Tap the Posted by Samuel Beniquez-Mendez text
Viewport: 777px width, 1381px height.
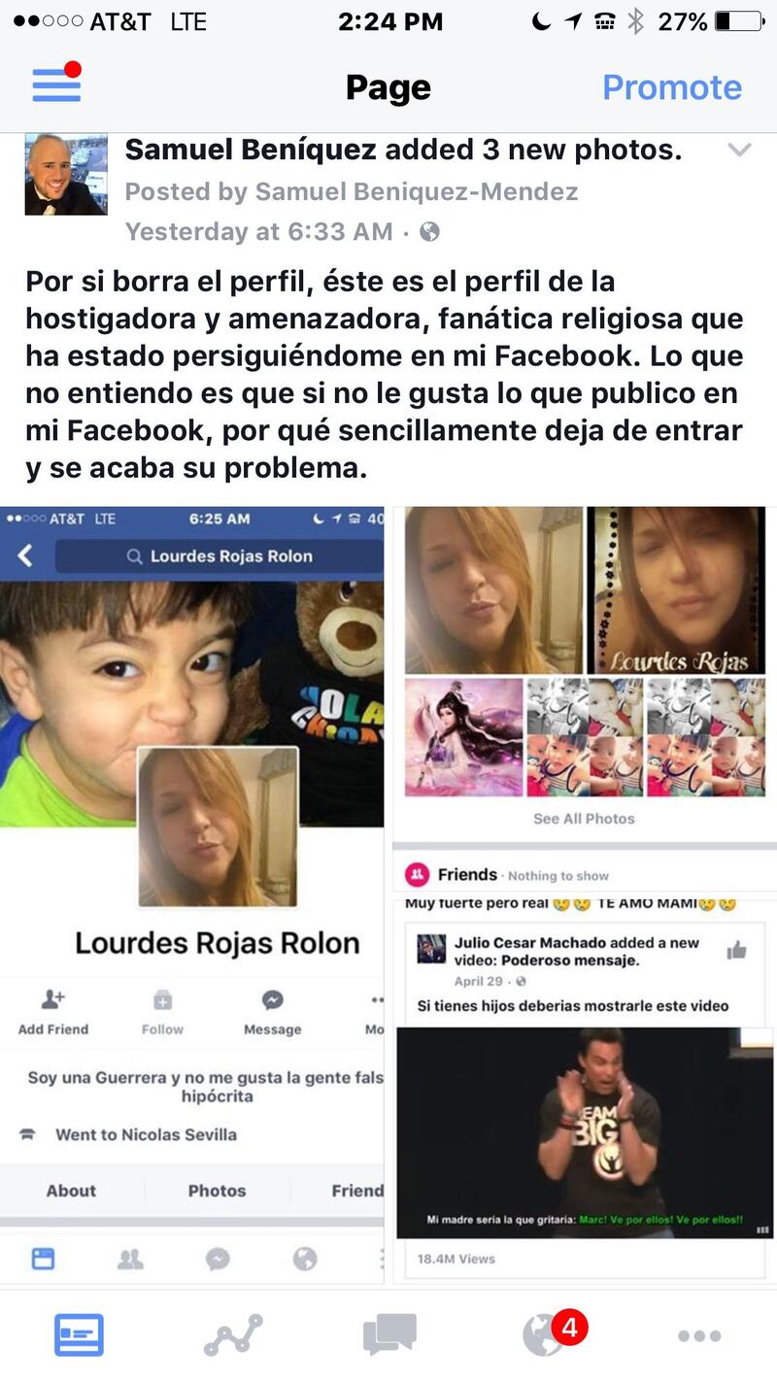click(x=352, y=192)
